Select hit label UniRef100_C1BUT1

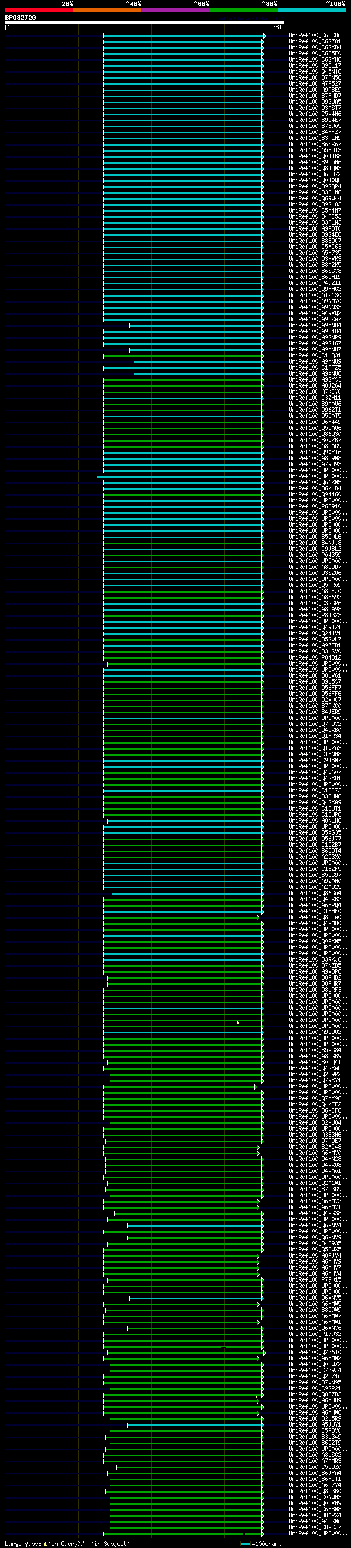click(x=315, y=808)
